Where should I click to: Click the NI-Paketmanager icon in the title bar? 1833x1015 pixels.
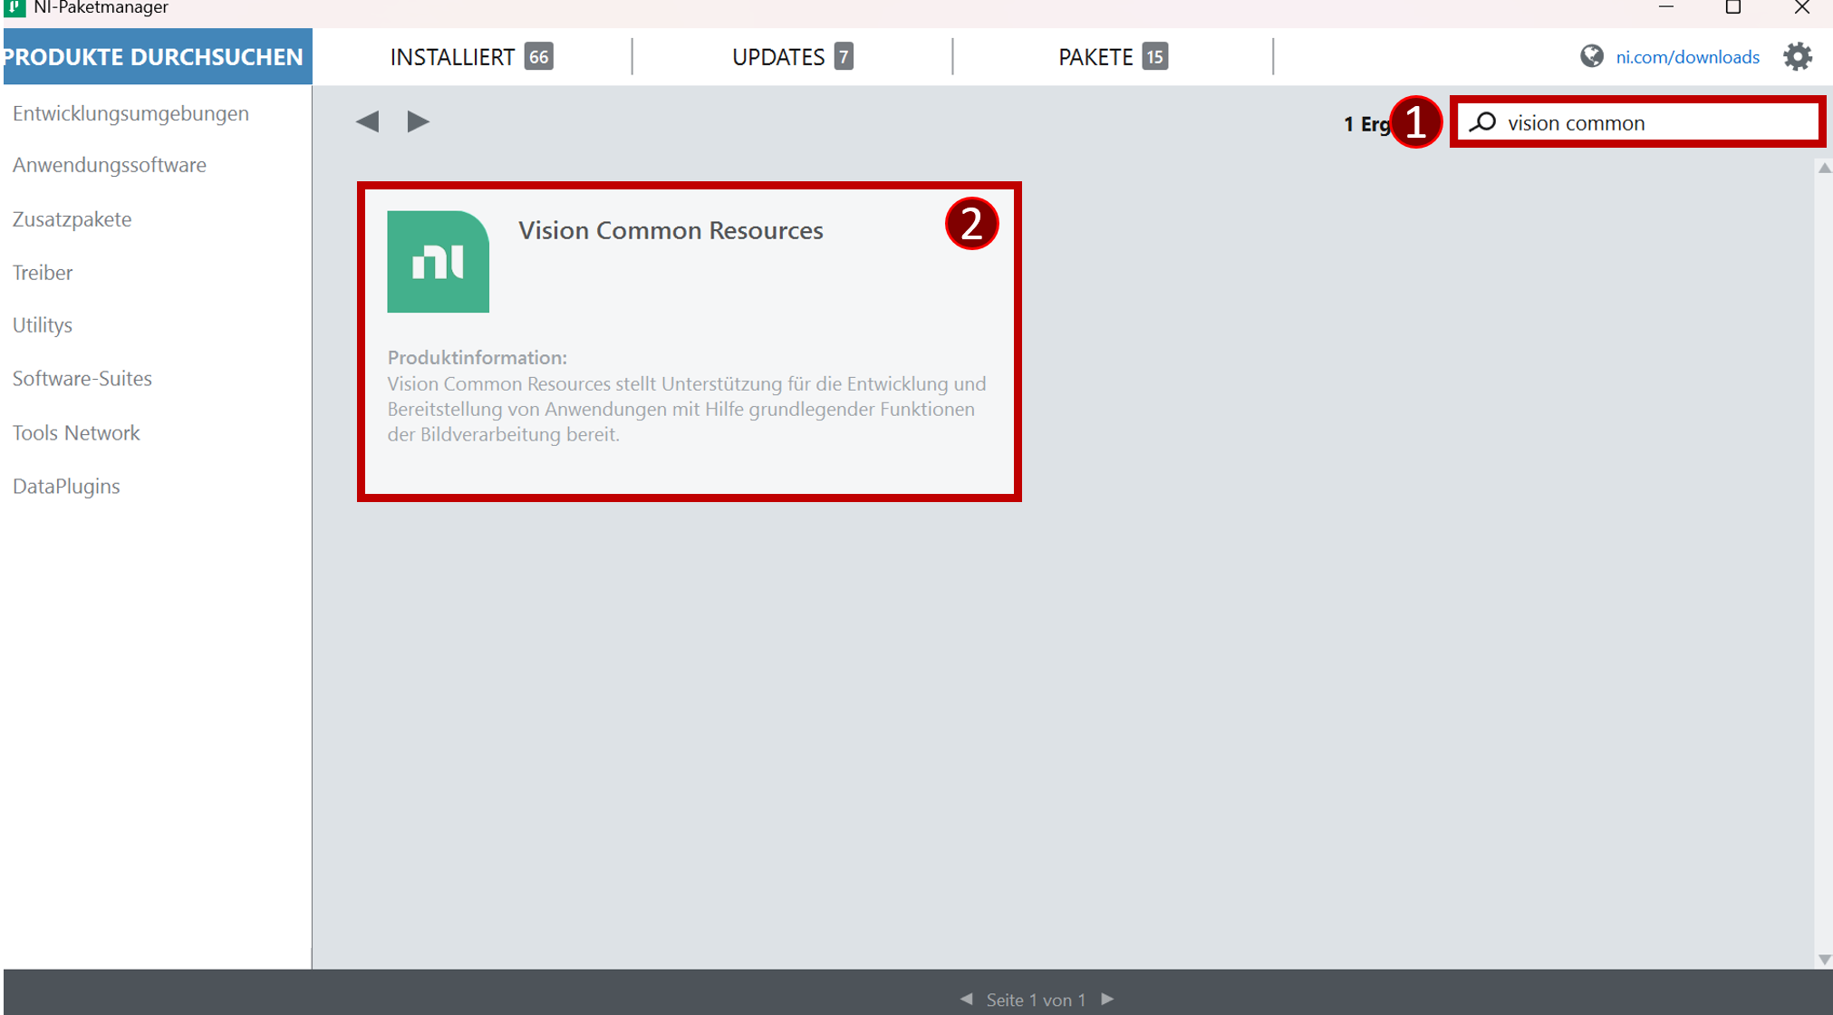pos(15,7)
